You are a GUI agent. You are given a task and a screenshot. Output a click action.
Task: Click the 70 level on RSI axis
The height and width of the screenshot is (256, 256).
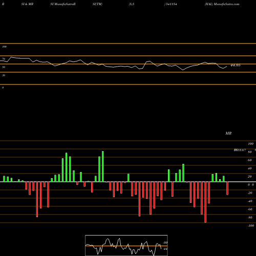pos(4,59)
